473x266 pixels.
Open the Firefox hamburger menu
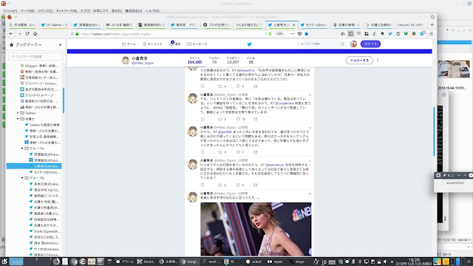point(432,34)
